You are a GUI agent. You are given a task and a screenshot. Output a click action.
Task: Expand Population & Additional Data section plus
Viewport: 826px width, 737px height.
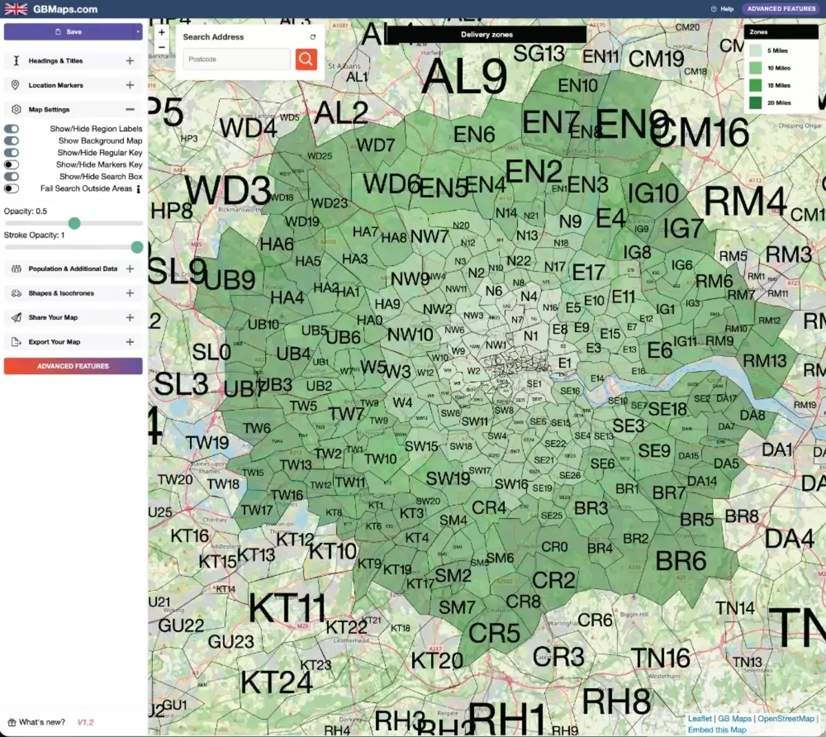coord(130,269)
